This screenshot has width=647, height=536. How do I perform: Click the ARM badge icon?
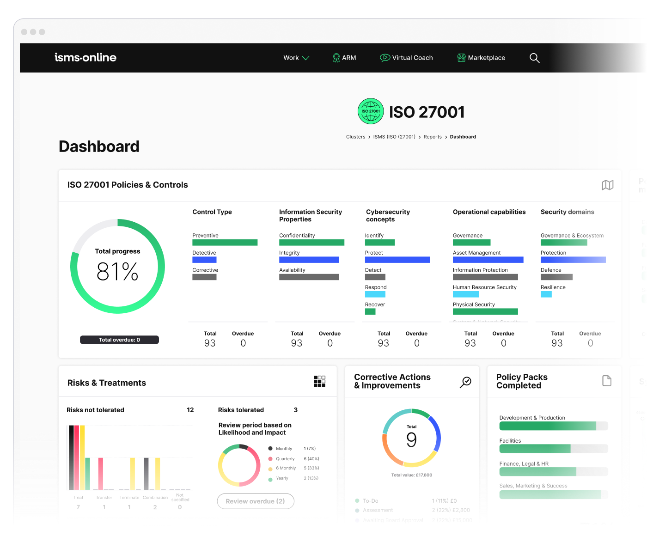pyautogui.click(x=336, y=58)
